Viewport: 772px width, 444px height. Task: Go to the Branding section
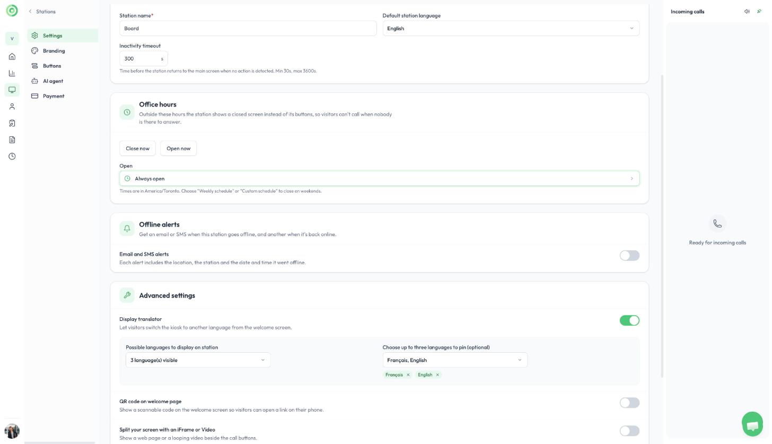(54, 51)
